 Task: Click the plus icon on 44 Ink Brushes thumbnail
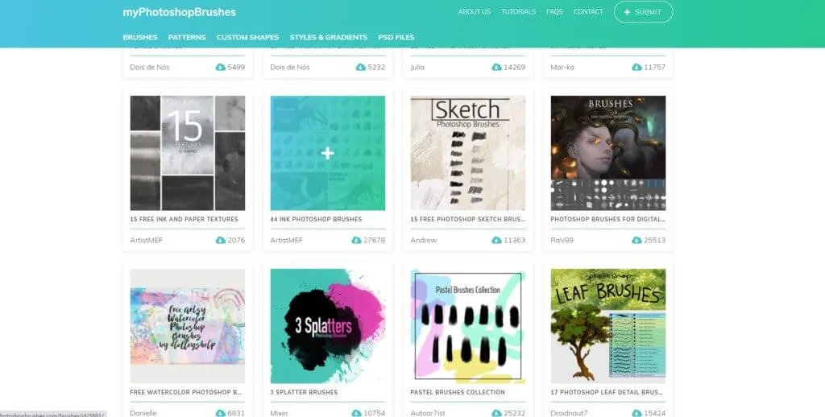click(328, 153)
